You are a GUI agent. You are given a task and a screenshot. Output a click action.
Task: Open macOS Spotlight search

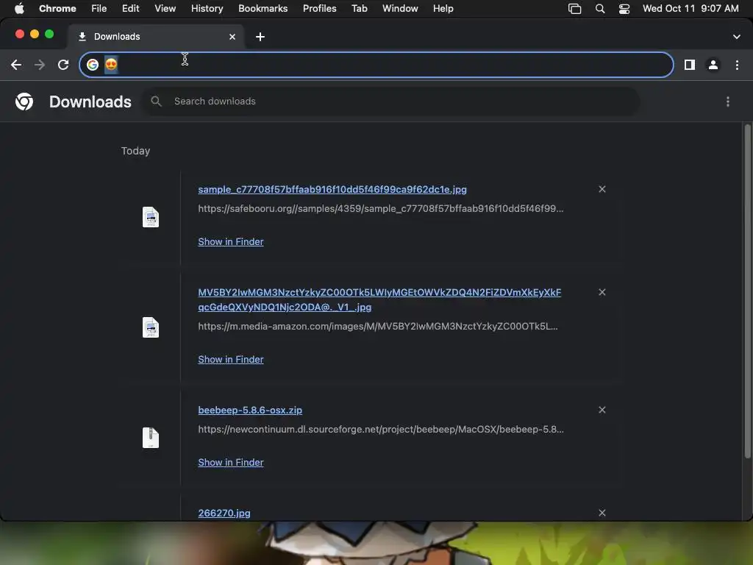[600, 9]
